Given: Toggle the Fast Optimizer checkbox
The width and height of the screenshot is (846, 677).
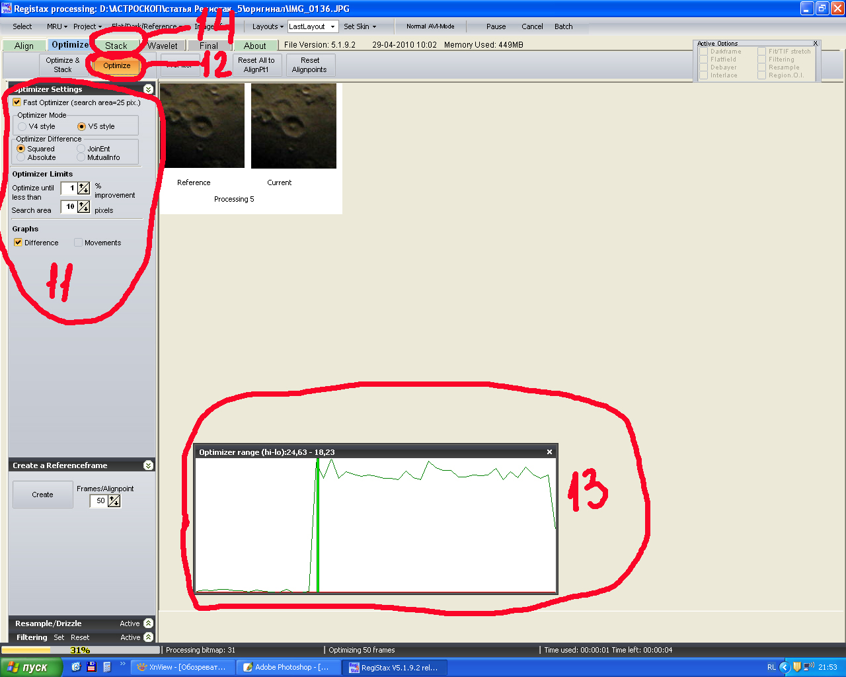Looking at the screenshot, I should point(17,102).
